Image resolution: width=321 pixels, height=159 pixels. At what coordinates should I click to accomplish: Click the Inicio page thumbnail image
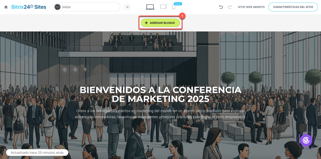point(57,7)
